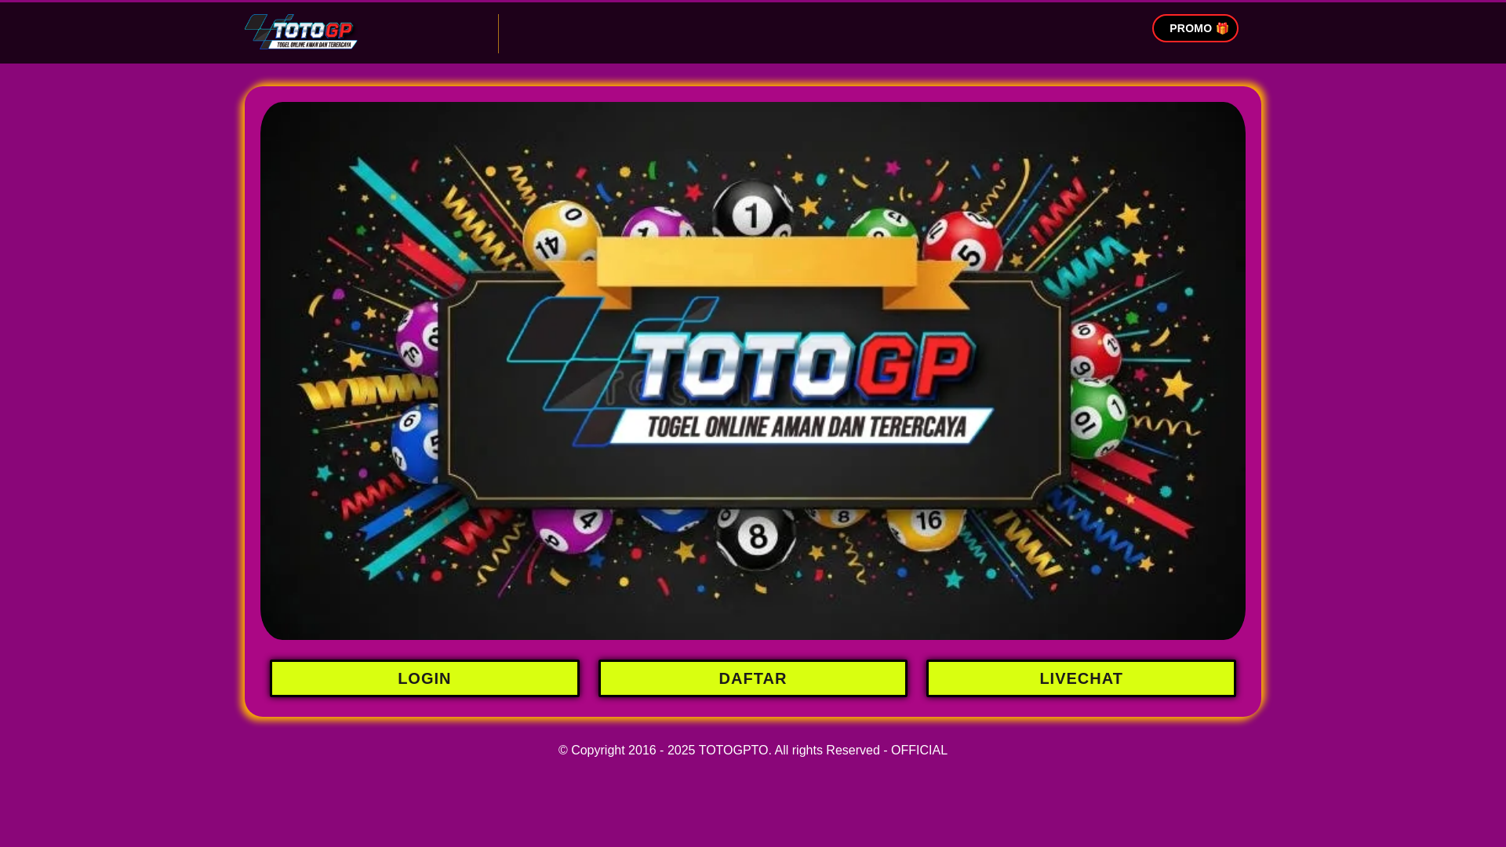Click the TOTOGPTO name in the copyright line
Viewport: 1506px width, 847px height.
pyautogui.click(x=733, y=751)
